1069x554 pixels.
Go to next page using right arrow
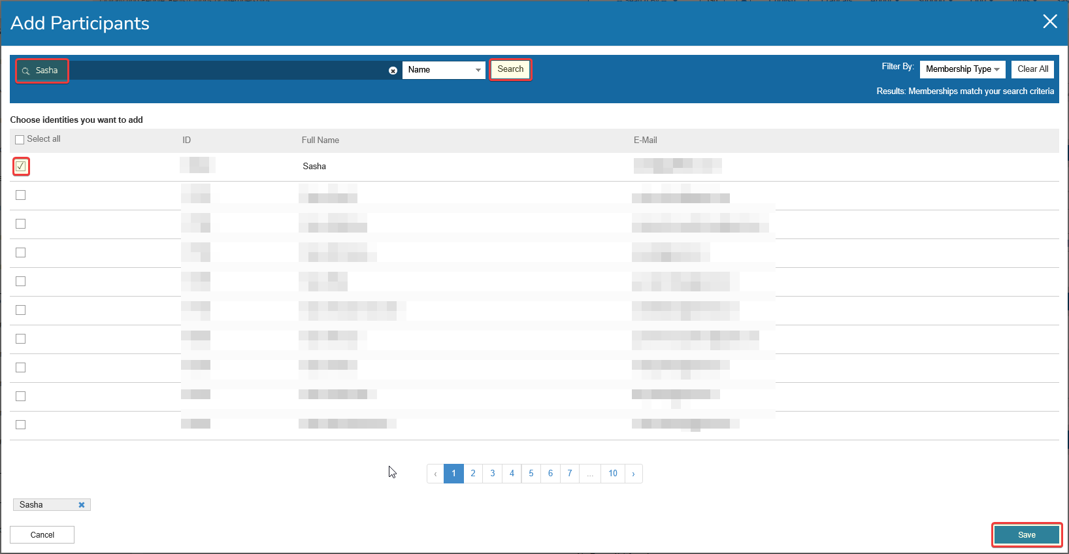point(633,474)
